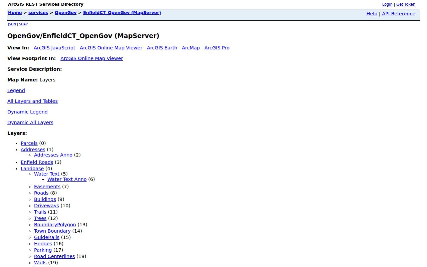427x267 pixels.
Task: Go to Home breadcrumb
Action: click(x=15, y=13)
